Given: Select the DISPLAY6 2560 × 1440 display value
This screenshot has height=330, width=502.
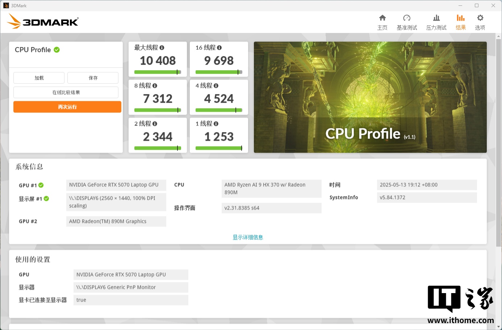Looking at the screenshot, I should point(116,202).
